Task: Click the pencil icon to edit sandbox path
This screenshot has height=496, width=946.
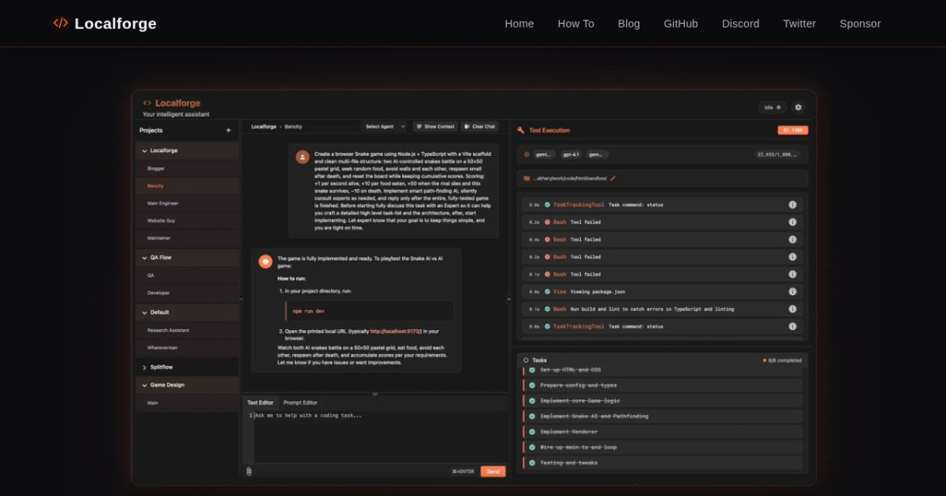Action: (x=613, y=179)
